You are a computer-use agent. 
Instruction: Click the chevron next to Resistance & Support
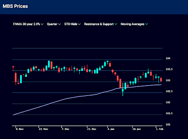pos(116,24)
